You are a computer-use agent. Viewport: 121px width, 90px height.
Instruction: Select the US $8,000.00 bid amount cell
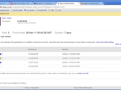point(33,58)
